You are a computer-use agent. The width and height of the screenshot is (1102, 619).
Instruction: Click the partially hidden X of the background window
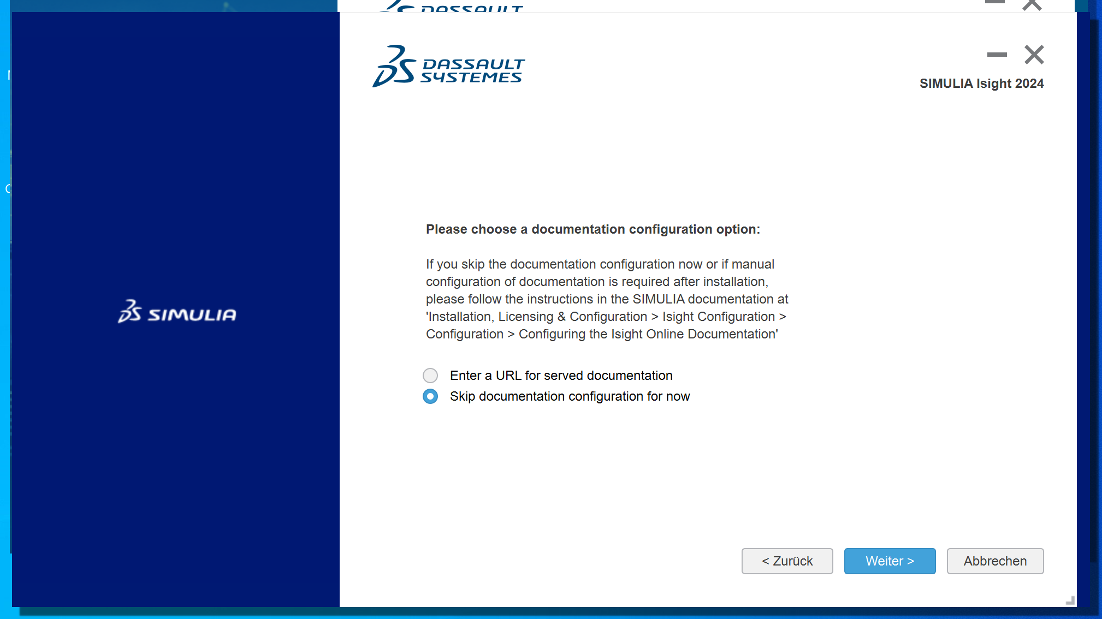[x=1032, y=5]
